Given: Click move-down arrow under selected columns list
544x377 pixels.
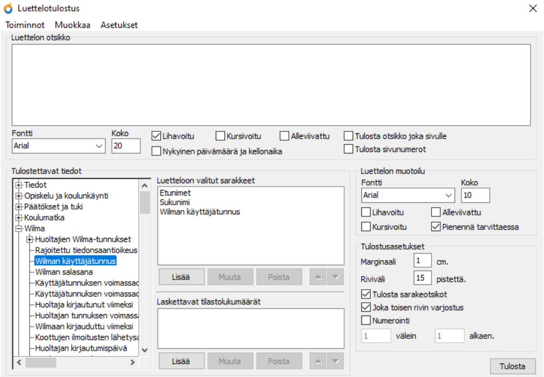Looking at the screenshot, I should coord(335,277).
